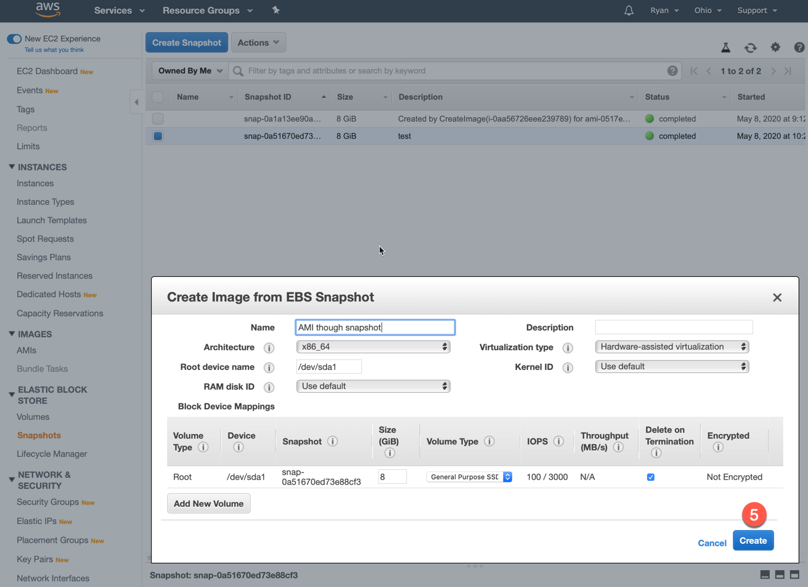
Task: Show info for Encrypted column
Action: (x=718, y=447)
